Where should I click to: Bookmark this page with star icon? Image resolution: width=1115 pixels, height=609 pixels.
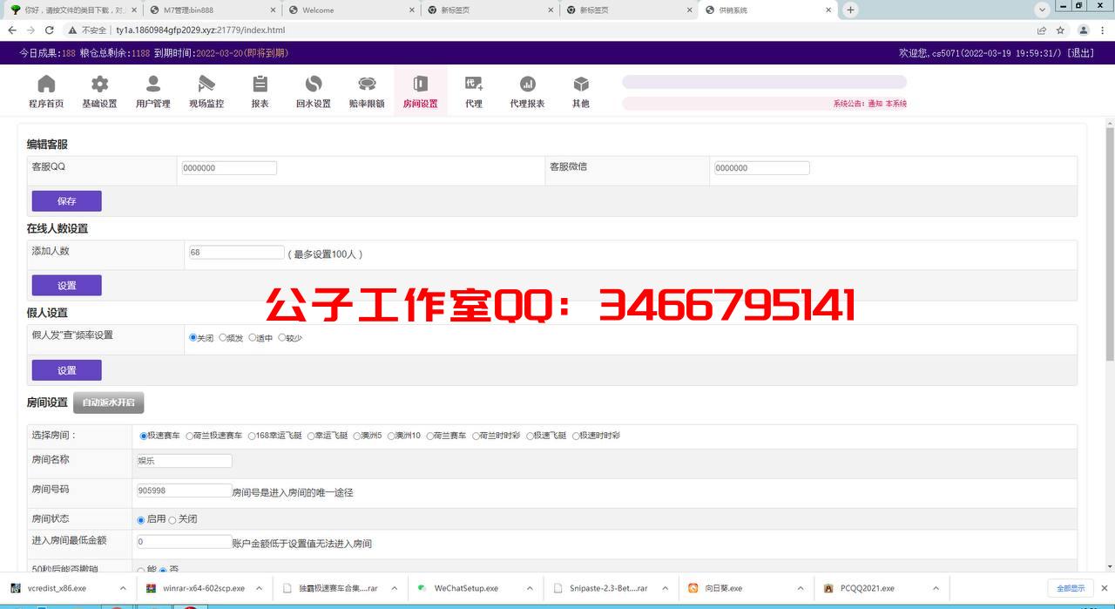pyautogui.click(x=1060, y=30)
